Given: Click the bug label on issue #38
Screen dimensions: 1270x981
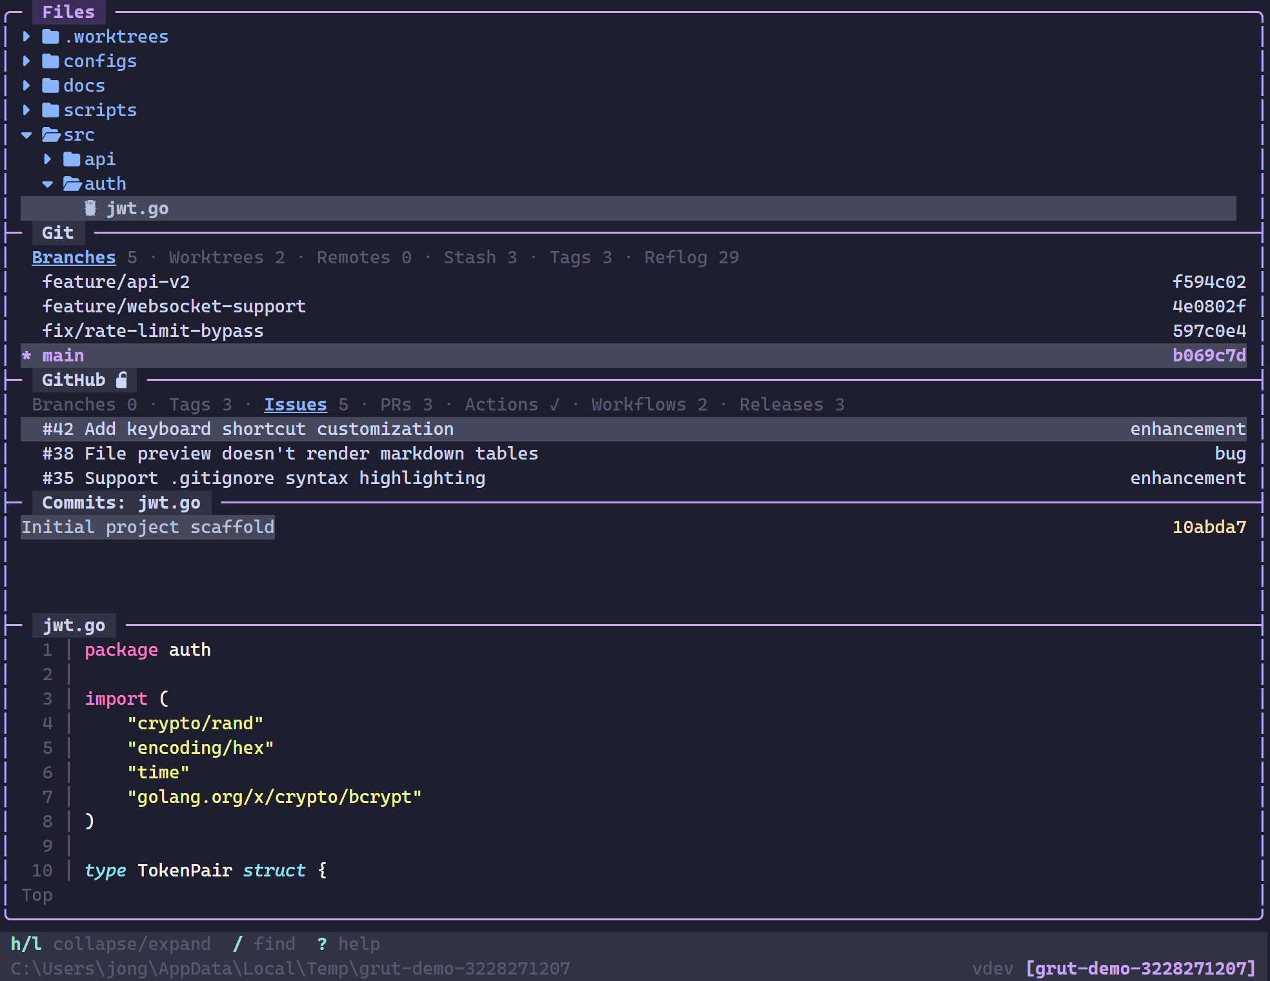Looking at the screenshot, I should [1231, 454].
